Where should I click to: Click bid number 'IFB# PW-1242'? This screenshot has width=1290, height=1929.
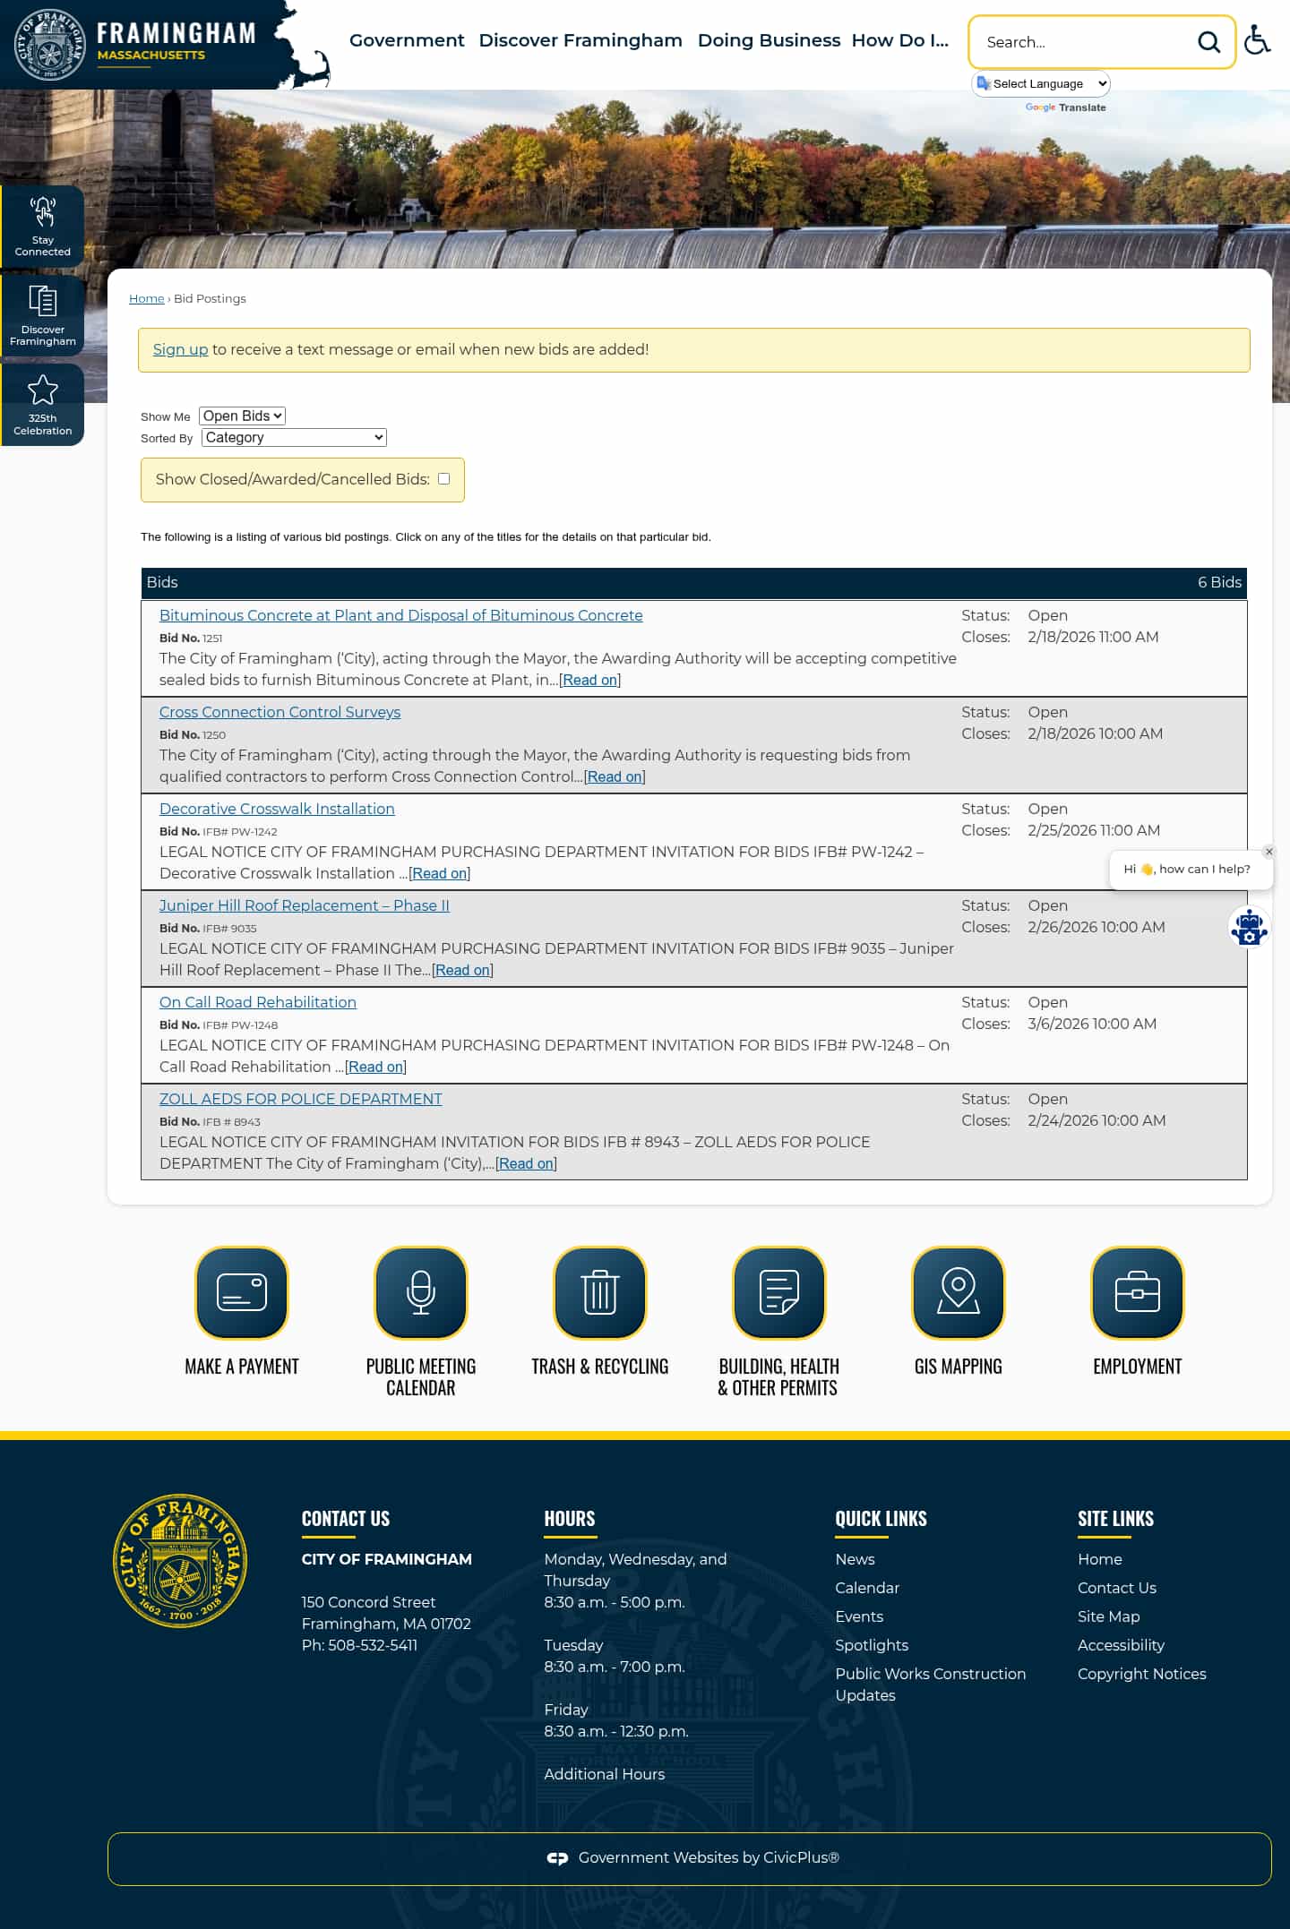coord(240,832)
